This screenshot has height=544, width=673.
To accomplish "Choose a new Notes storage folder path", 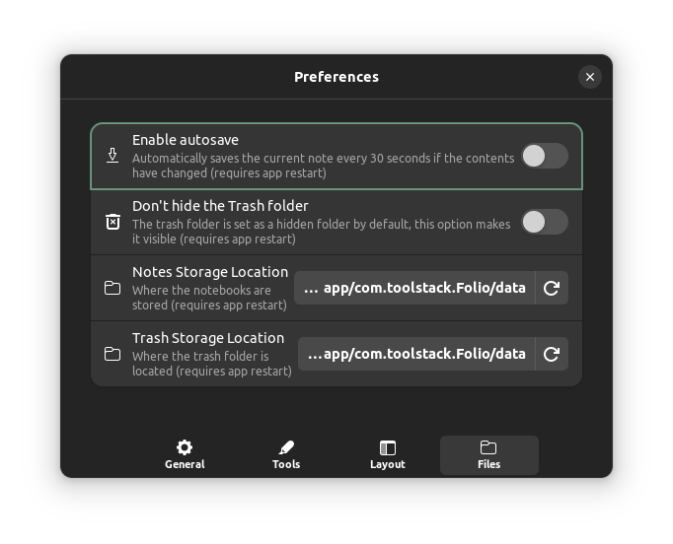I will point(414,288).
